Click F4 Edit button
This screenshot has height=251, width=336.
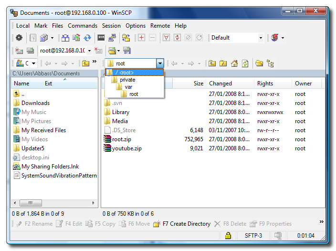pyautogui.click(x=69, y=224)
